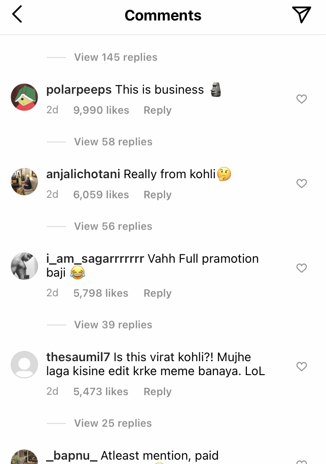Tap anjalichotani's profile photo

[24, 181]
